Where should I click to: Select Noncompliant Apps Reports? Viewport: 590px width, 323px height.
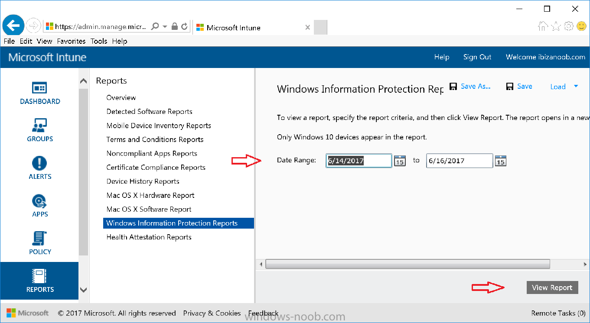(152, 153)
